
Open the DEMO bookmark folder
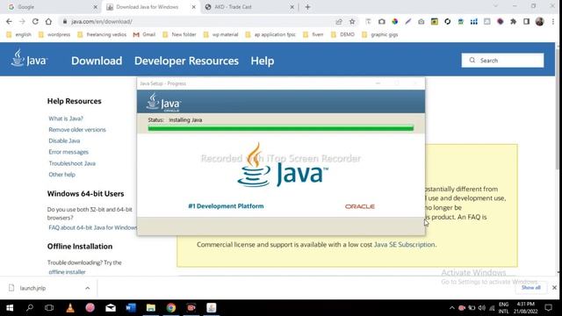coord(342,34)
